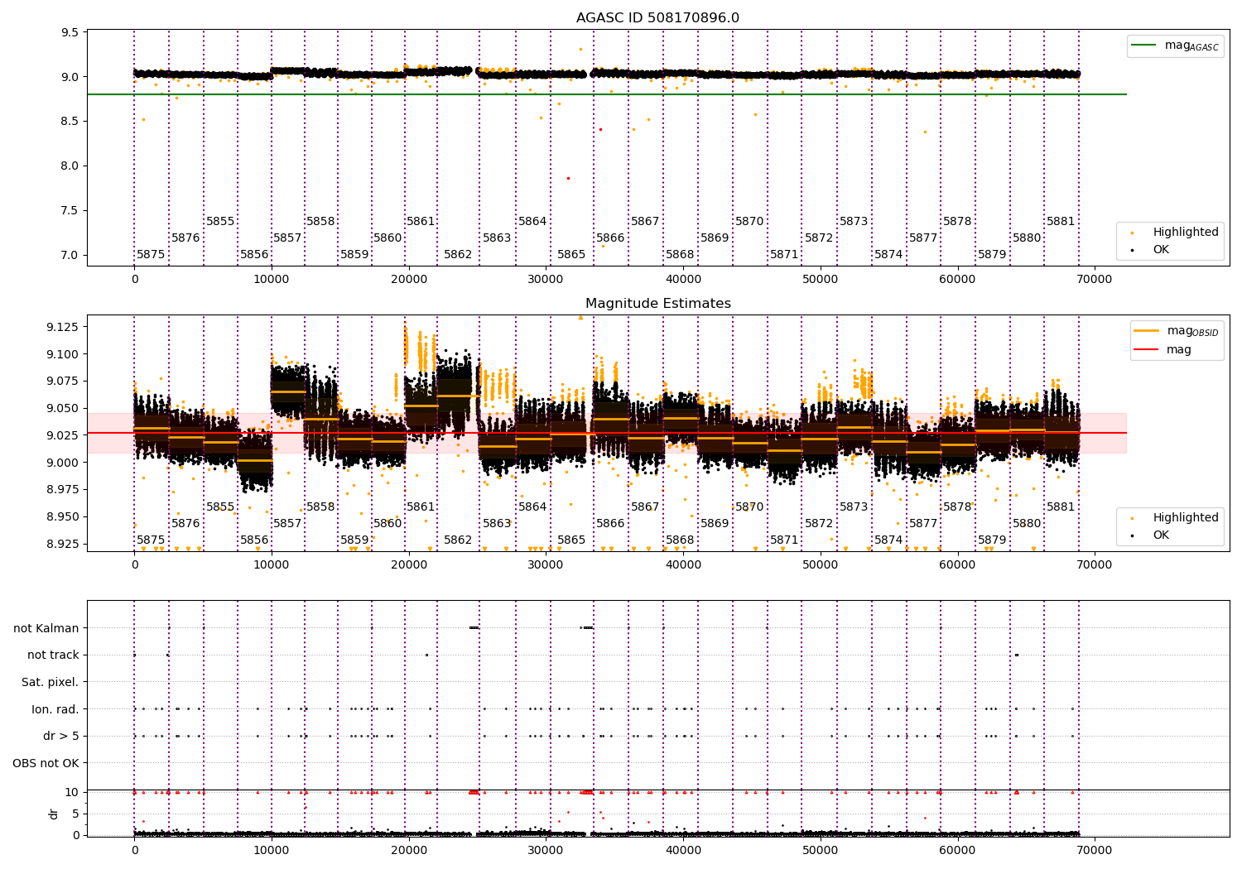Click the 8.0 y-axis tick label
Viewport: 1242px width, 869px height.
(x=70, y=166)
